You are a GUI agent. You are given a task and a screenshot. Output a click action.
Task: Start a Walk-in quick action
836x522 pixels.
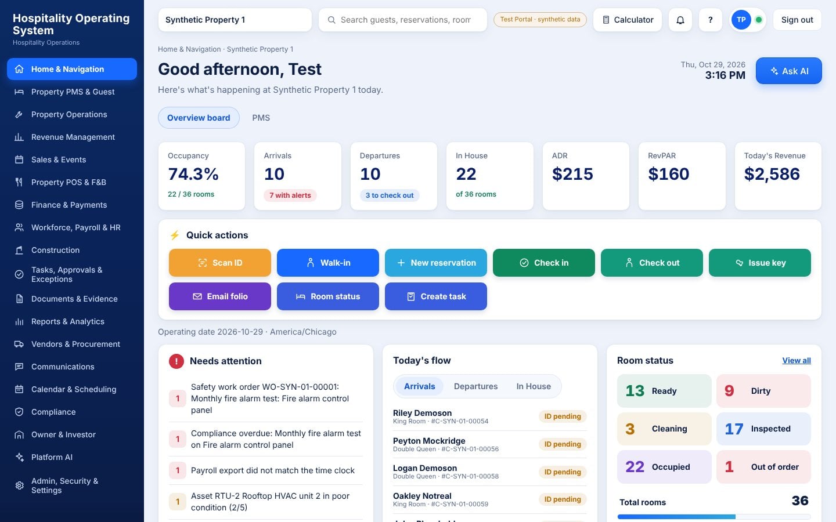328,263
